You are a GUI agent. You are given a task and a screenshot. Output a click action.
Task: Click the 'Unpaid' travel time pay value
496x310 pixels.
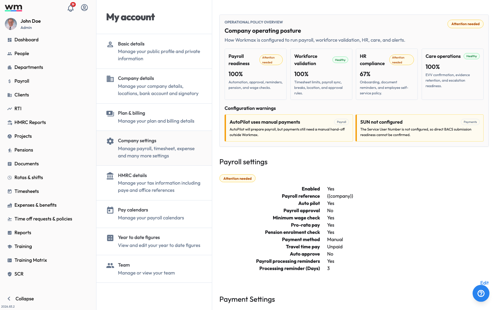[334, 247]
